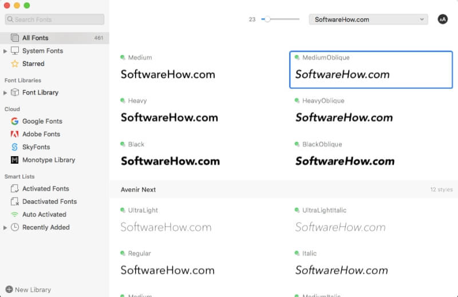The height and width of the screenshot is (297, 458).
Task: Select the UltraLight SoftwareHow.com preview
Action: [x=166, y=227]
